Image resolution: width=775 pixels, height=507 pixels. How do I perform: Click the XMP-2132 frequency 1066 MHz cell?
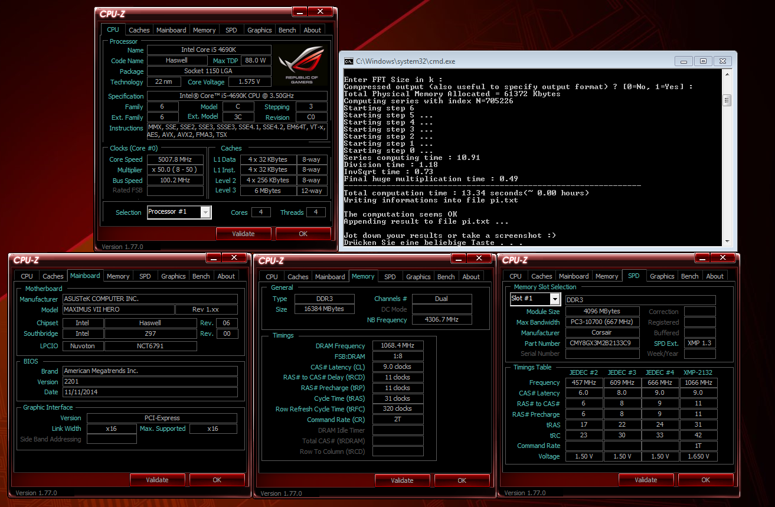699,382
